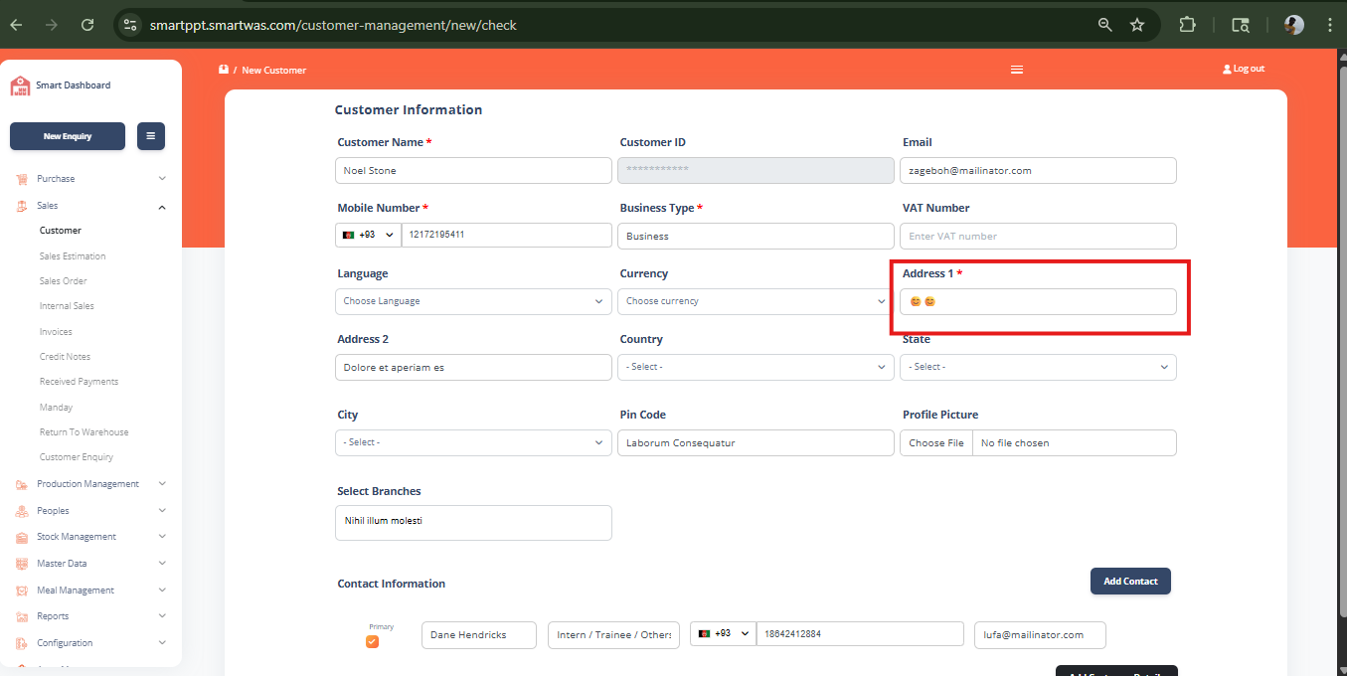Open the top bar hamburger menu icon
Screen dimensions: 1347x676
1016,70
